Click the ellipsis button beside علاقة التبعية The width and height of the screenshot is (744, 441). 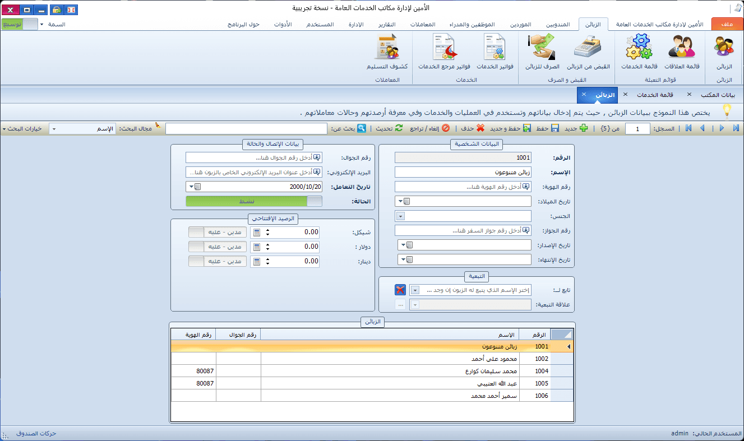400,304
